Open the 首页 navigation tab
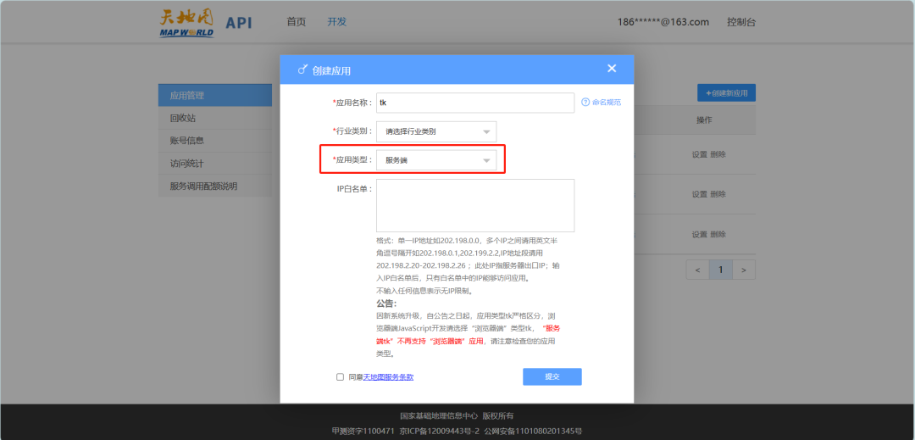 click(296, 22)
